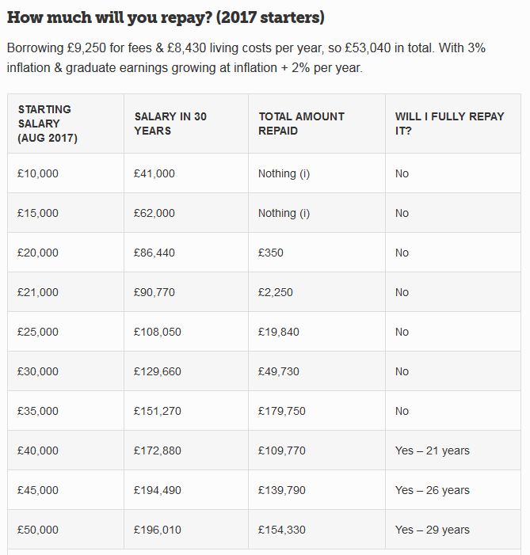
Task: Select the Starting Salary column header
Action: 66,124
